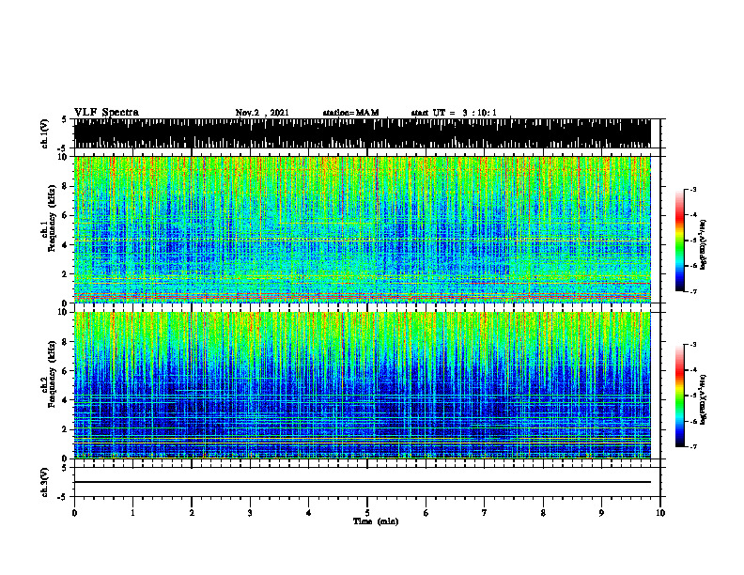Click the "10" kHz tick of ch.1 spectrogram
This screenshot has width=744, height=575.
tap(65, 157)
